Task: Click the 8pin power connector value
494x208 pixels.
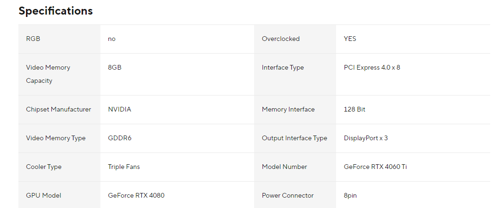Action: (350, 196)
